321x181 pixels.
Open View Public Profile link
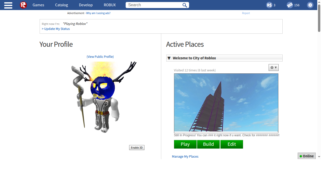pos(100,57)
